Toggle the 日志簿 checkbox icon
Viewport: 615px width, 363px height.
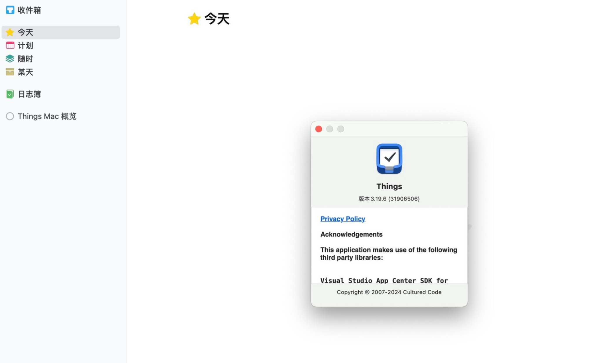point(10,94)
